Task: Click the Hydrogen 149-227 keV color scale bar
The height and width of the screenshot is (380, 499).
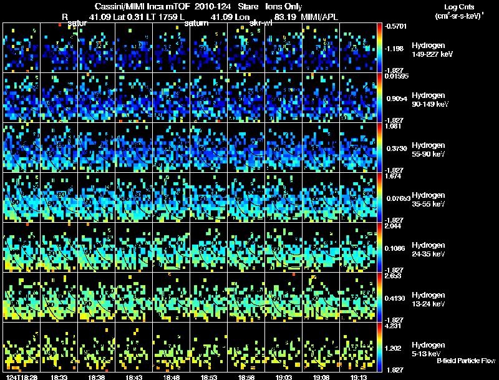Action: [x=379, y=48]
